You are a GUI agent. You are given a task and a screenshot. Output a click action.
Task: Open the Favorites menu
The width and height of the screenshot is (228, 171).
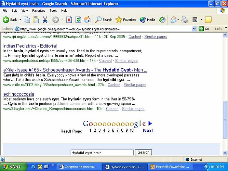pyautogui.click(x=39, y=11)
